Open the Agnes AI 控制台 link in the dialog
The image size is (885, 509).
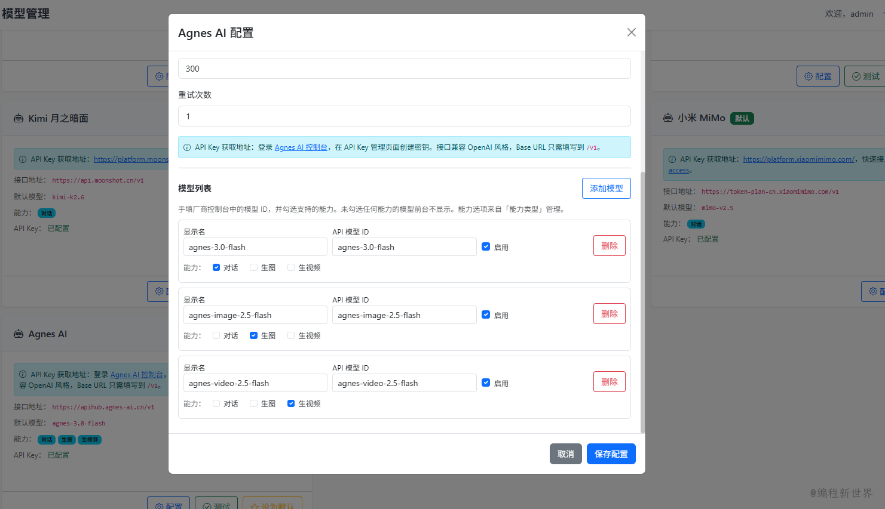tap(301, 147)
